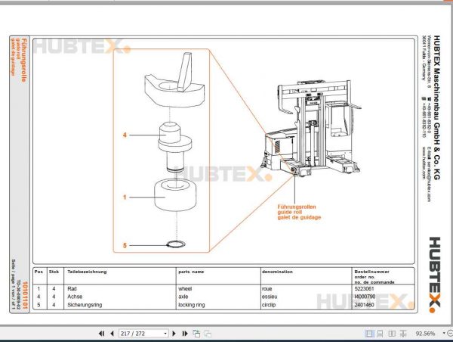Image resolution: width=453 pixels, height=342 pixels.
Task: Click the greyed next view icon
Action: click(x=208, y=334)
